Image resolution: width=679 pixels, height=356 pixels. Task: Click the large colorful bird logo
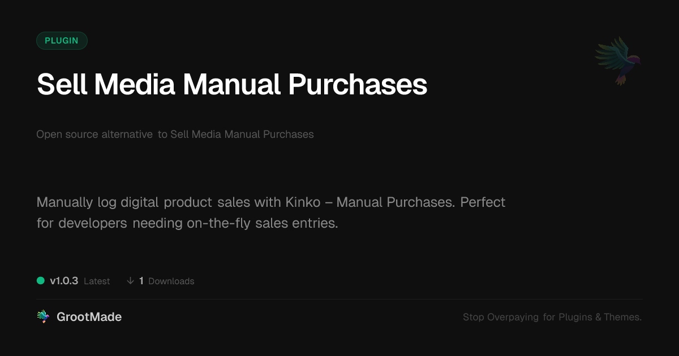[618, 60]
